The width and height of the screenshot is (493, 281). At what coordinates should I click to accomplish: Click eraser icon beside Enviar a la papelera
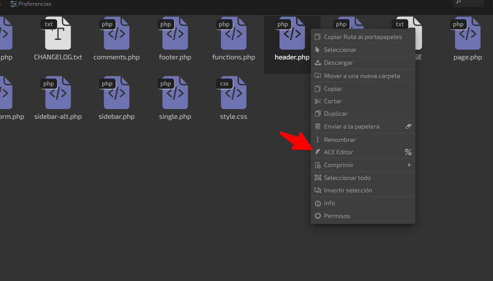pyautogui.click(x=408, y=126)
